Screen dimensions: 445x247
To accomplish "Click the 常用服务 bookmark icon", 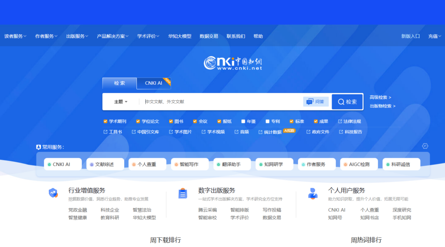I will coord(38,147).
